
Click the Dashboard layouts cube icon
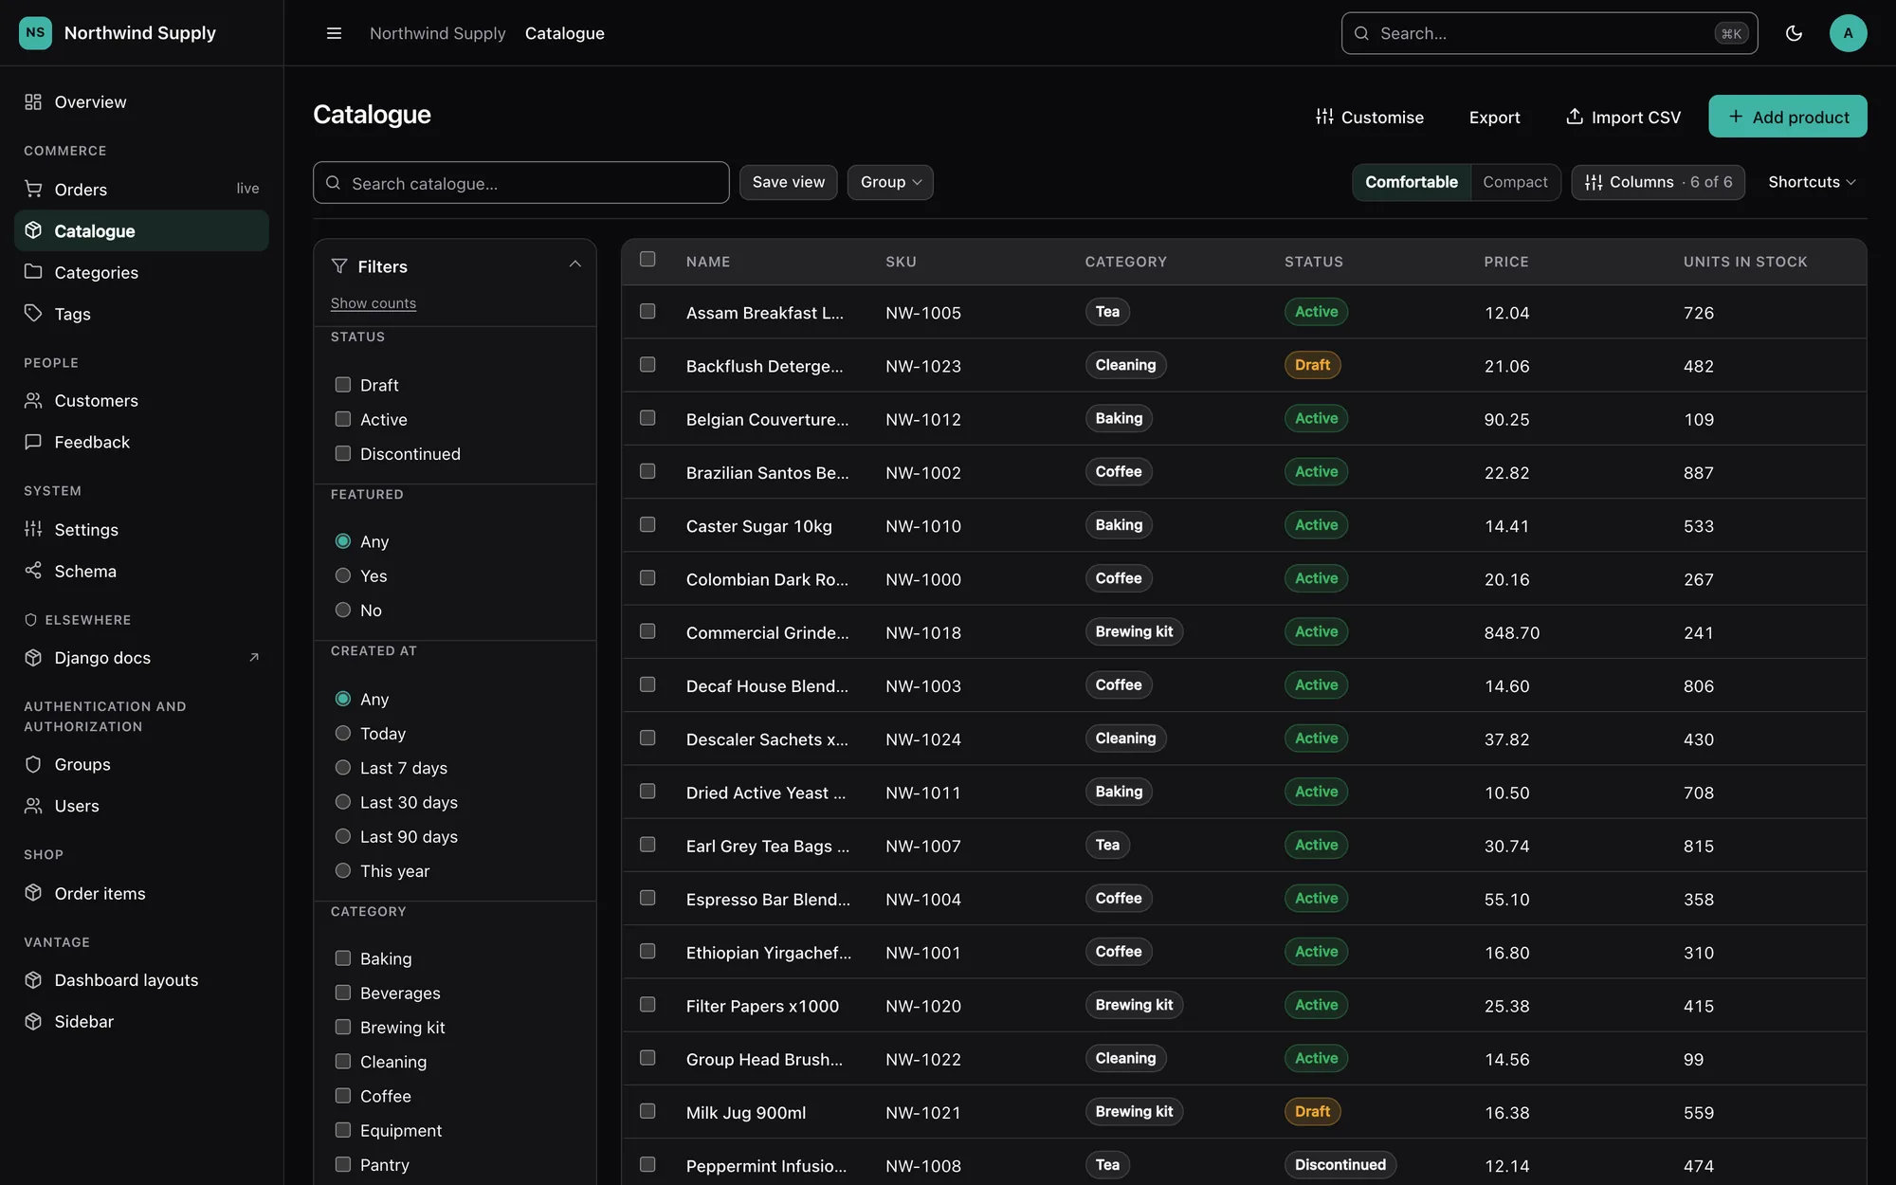point(33,979)
